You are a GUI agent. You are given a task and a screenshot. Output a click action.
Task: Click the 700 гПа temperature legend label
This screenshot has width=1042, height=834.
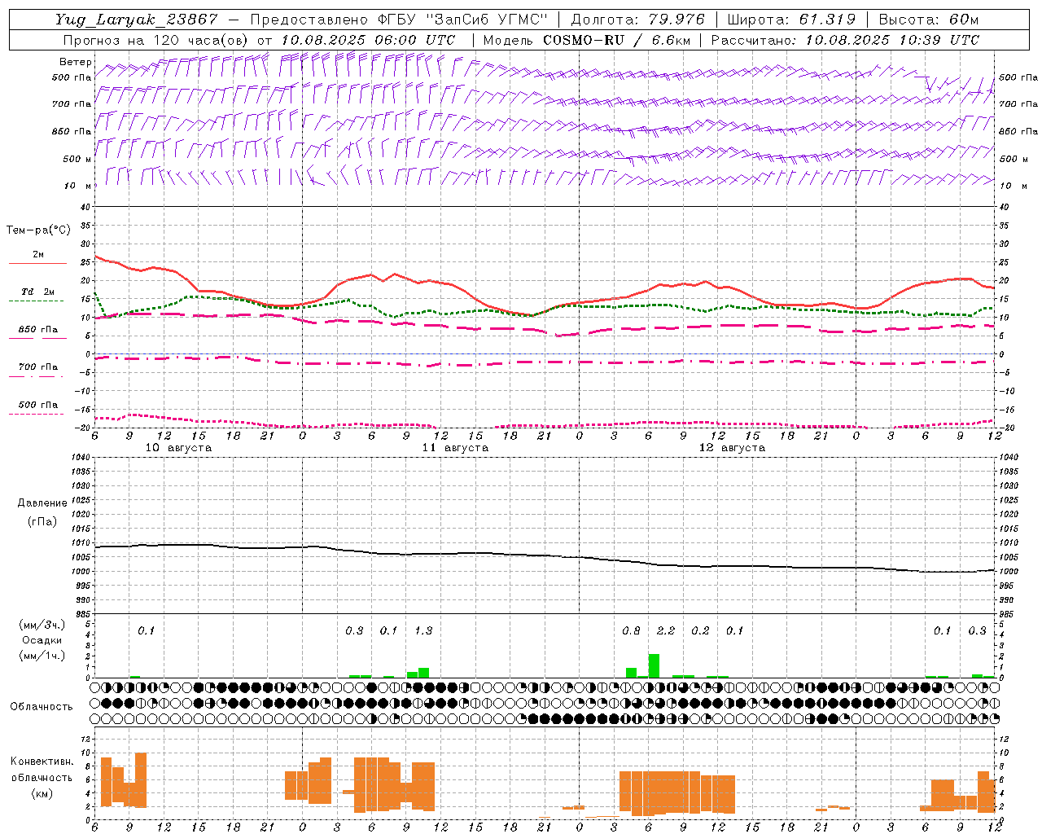point(37,367)
